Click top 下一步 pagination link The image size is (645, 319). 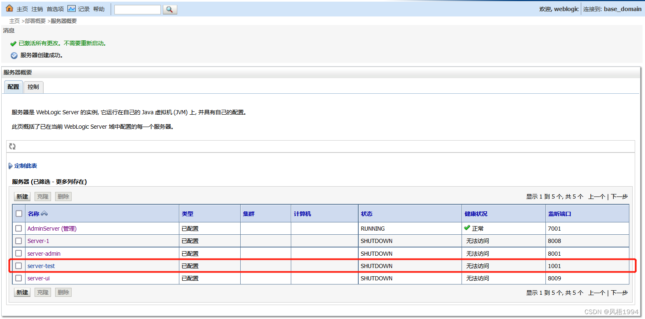coord(619,196)
